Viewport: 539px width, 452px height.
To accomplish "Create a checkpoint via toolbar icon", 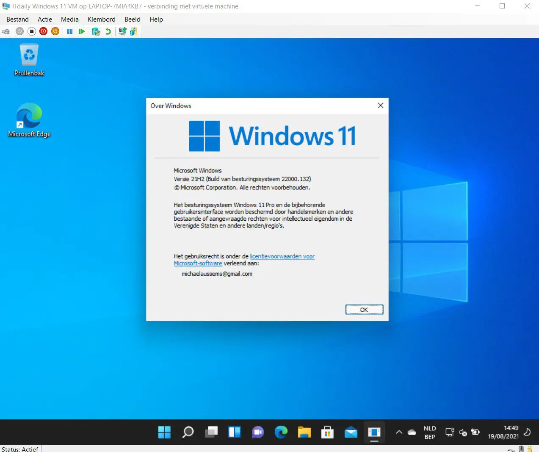I will (96, 31).
